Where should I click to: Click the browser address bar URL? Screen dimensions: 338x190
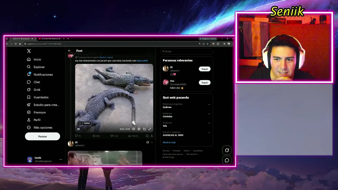44,44
